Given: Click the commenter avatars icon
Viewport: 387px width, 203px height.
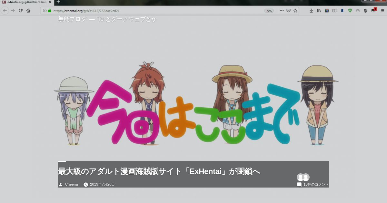Looking at the screenshot, I should [x=303, y=177].
